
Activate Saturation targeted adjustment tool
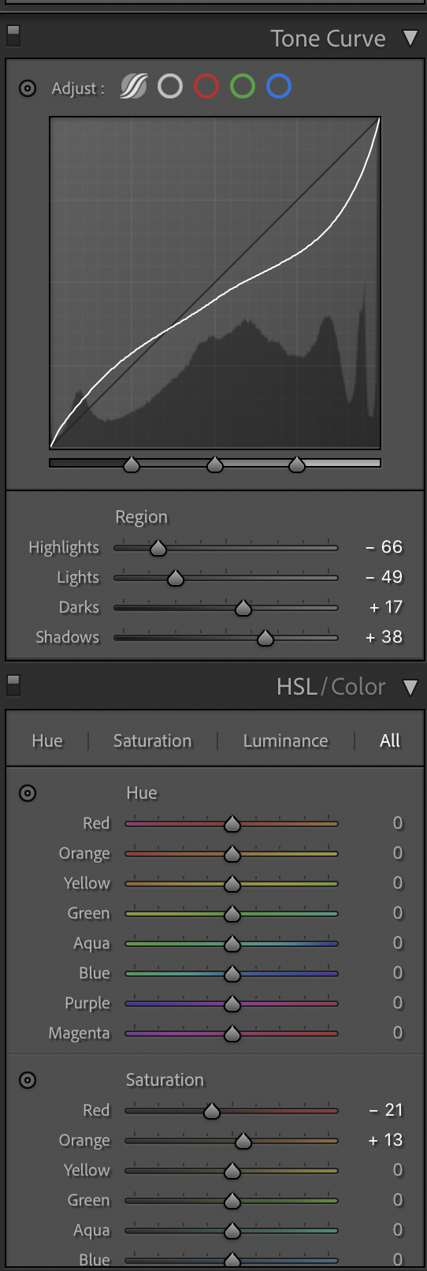click(28, 1080)
